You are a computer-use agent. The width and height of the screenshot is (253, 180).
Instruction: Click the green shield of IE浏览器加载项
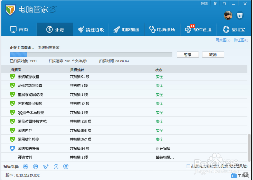point(12,103)
